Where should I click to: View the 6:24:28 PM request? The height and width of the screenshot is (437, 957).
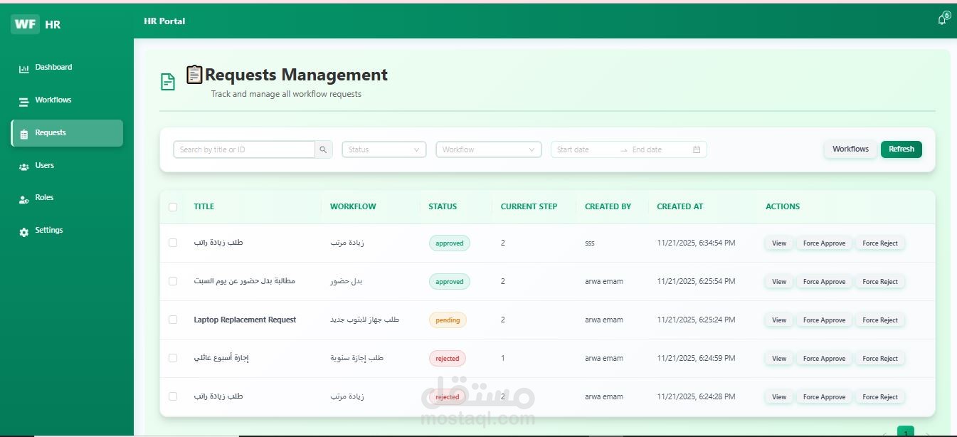[x=779, y=397]
